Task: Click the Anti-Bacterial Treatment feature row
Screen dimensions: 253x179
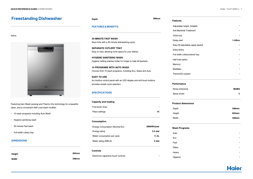Action: tap(184, 31)
